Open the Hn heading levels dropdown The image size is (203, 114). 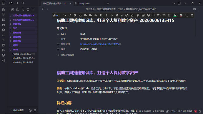click(x=95, y=15)
